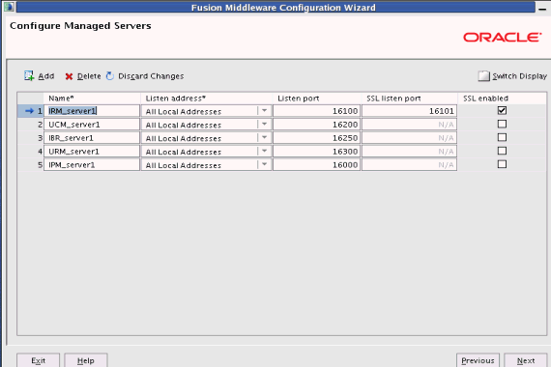
Task: Select row number 5 header
Action: [31, 165]
